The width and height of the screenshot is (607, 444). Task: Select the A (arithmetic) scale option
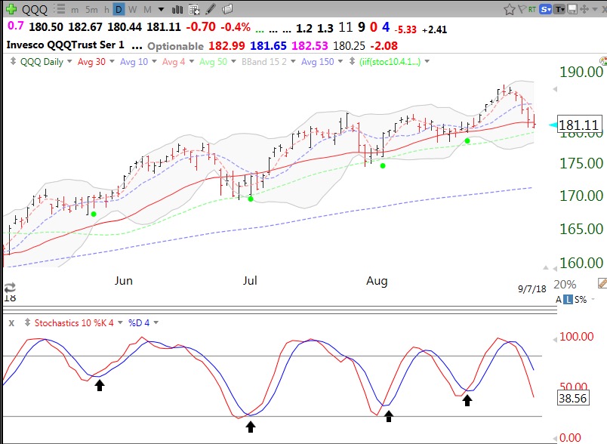coord(559,300)
